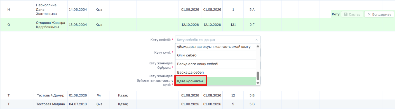Select Тестовый Дамир row name
Image resolution: width=395 pixels, height=109 pixels.
coord(51,95)
